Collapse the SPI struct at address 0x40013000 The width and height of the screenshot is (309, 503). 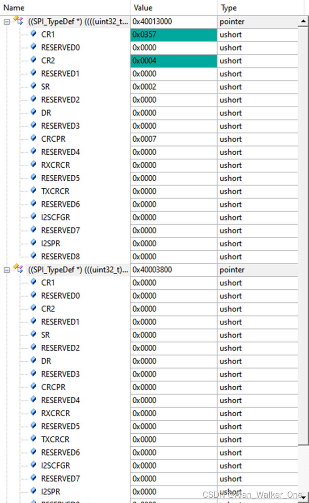click(7, 22)
